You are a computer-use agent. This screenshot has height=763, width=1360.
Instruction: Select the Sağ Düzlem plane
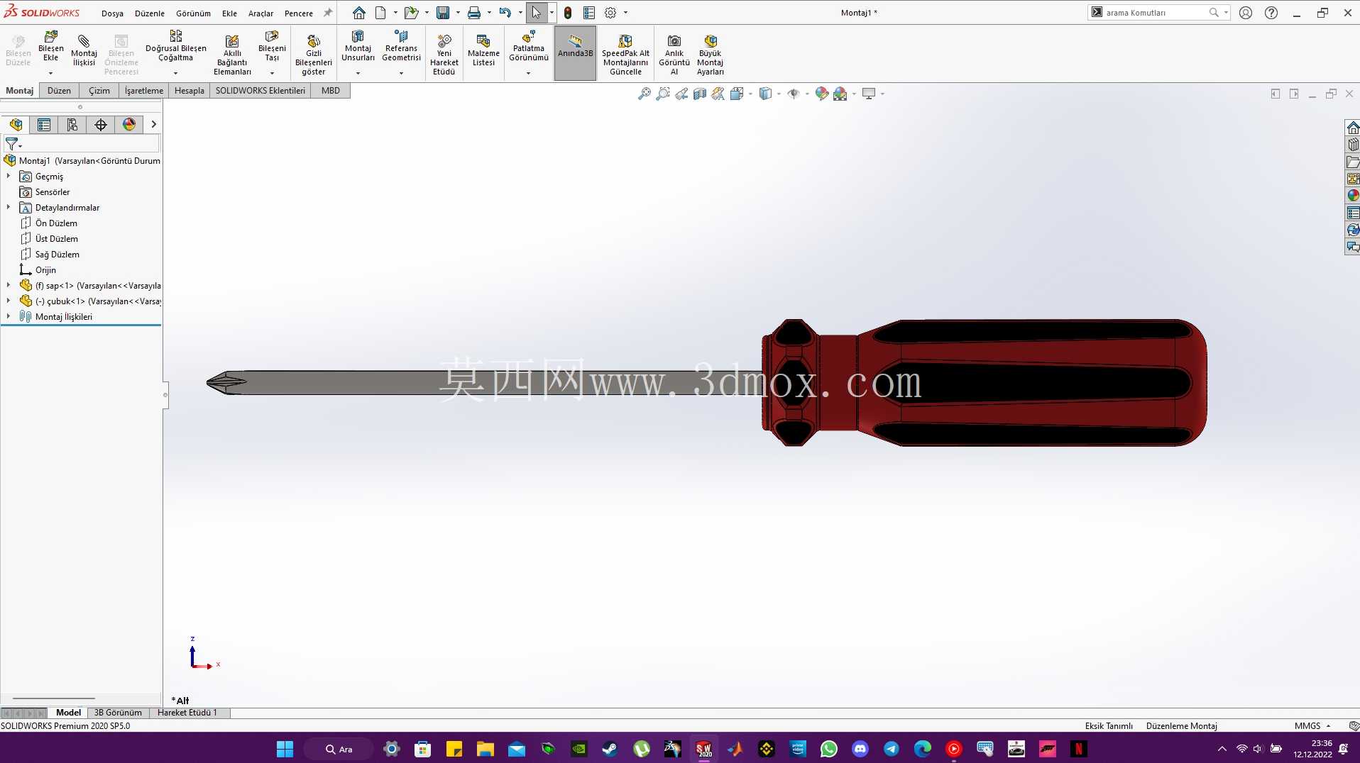point(57,255)
